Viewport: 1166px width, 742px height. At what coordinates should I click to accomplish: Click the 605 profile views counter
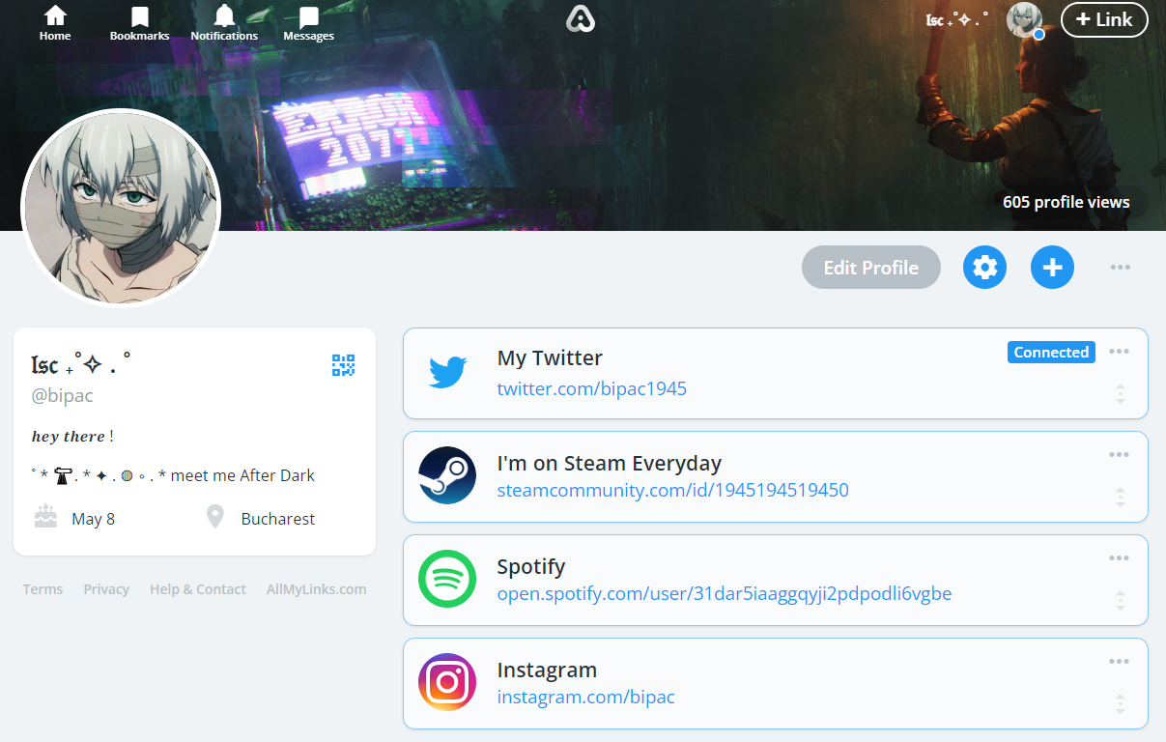tap(1066, 202)
